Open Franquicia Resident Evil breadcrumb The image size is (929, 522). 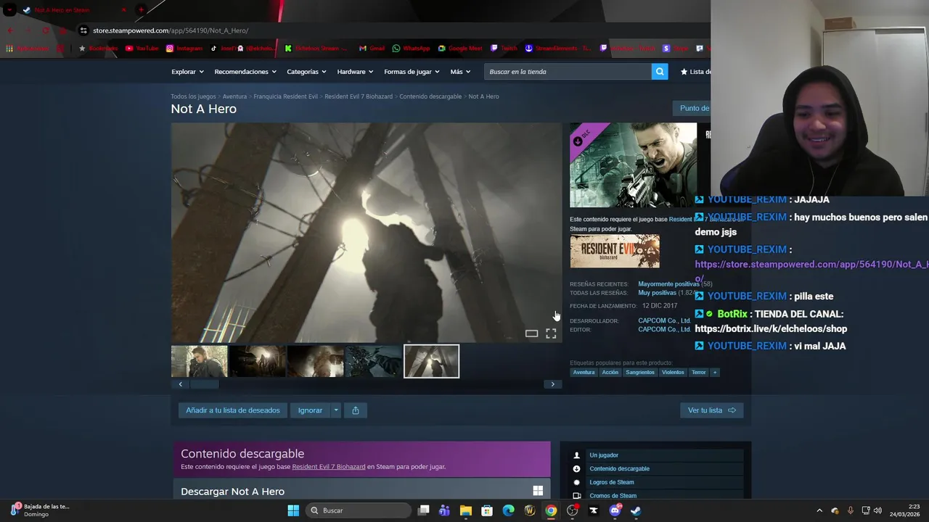(x=286, y=96)
